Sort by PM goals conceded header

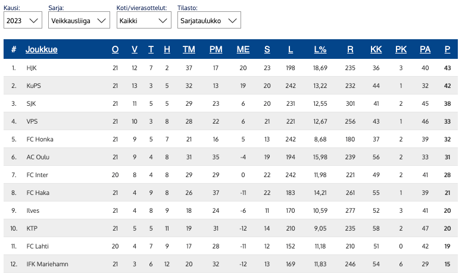[x=216, y=50]
